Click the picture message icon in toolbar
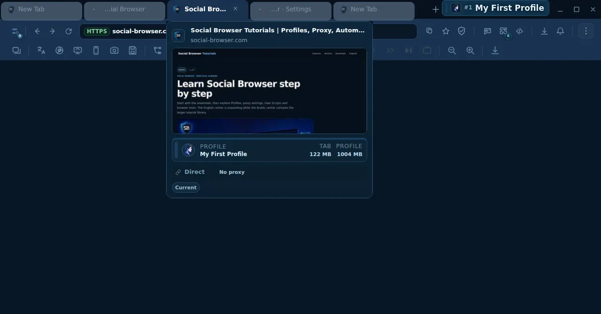 487,31
